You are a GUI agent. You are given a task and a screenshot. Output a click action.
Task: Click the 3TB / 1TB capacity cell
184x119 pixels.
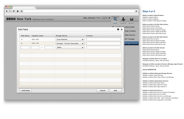click(x=35, y=44)
